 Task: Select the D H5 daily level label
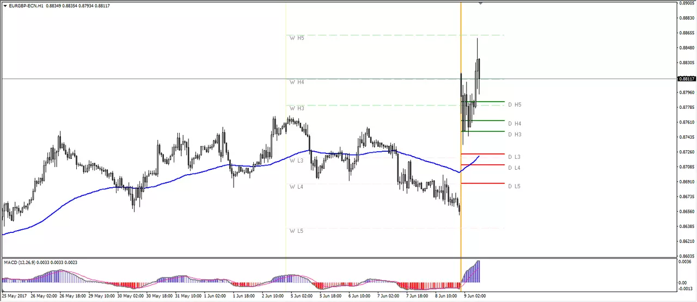(515, 104)
